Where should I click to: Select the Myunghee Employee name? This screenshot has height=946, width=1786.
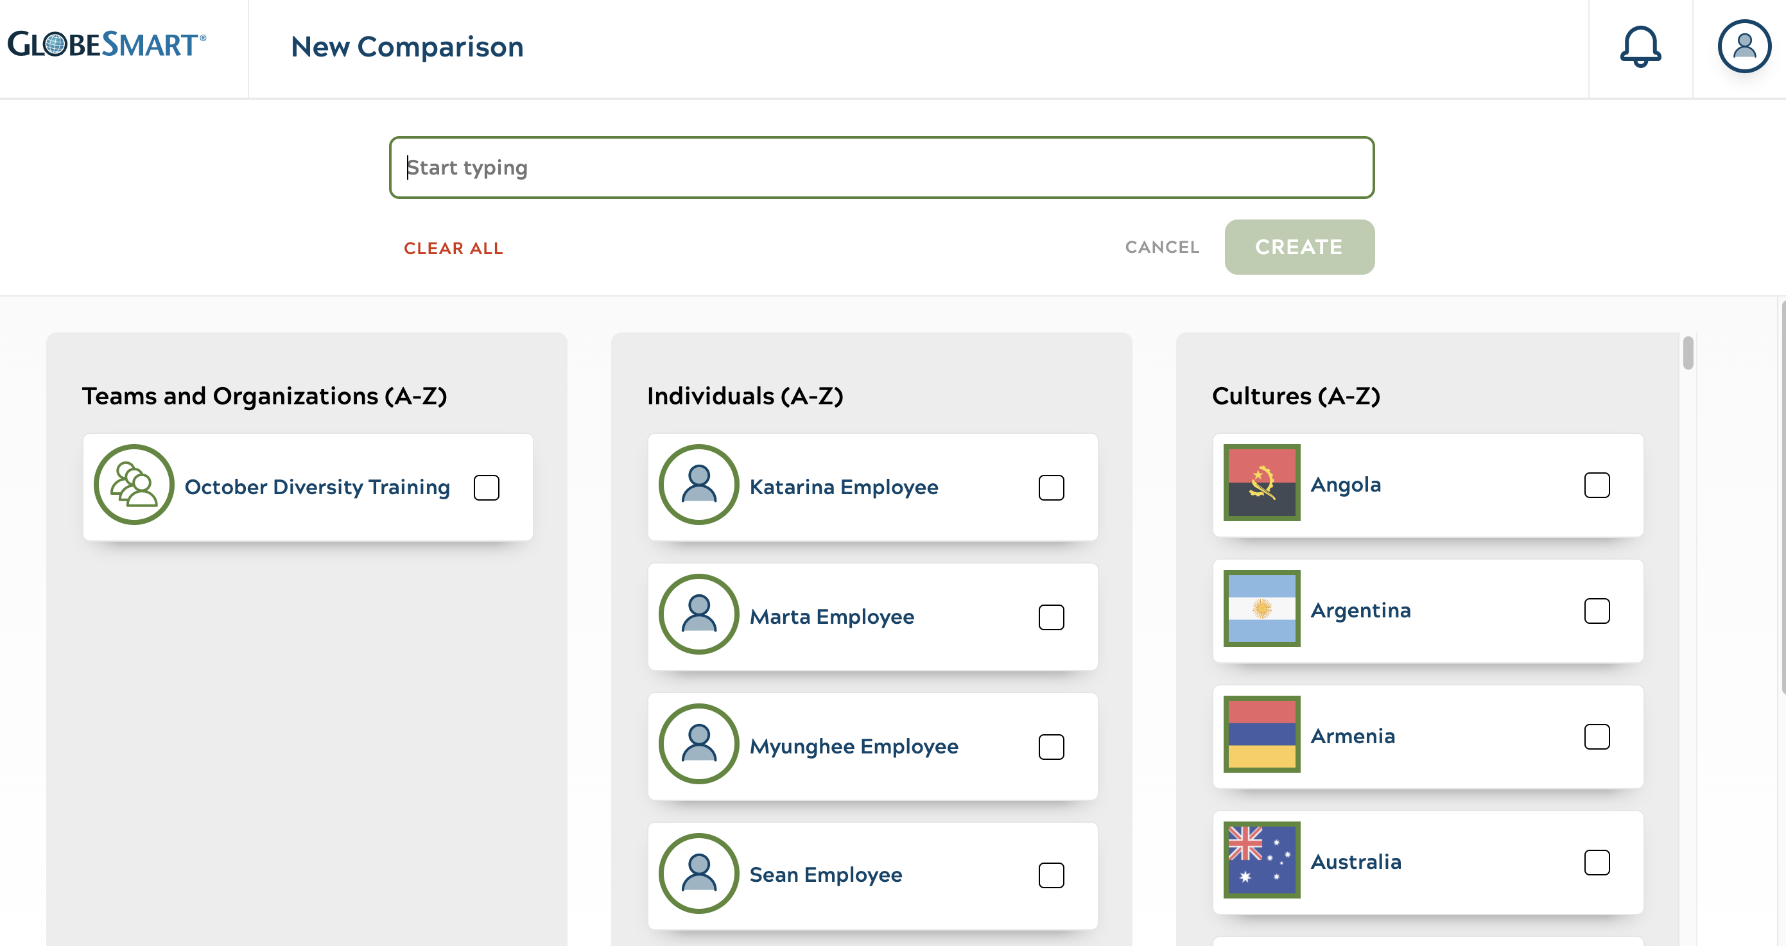click(x=853, y=746)
